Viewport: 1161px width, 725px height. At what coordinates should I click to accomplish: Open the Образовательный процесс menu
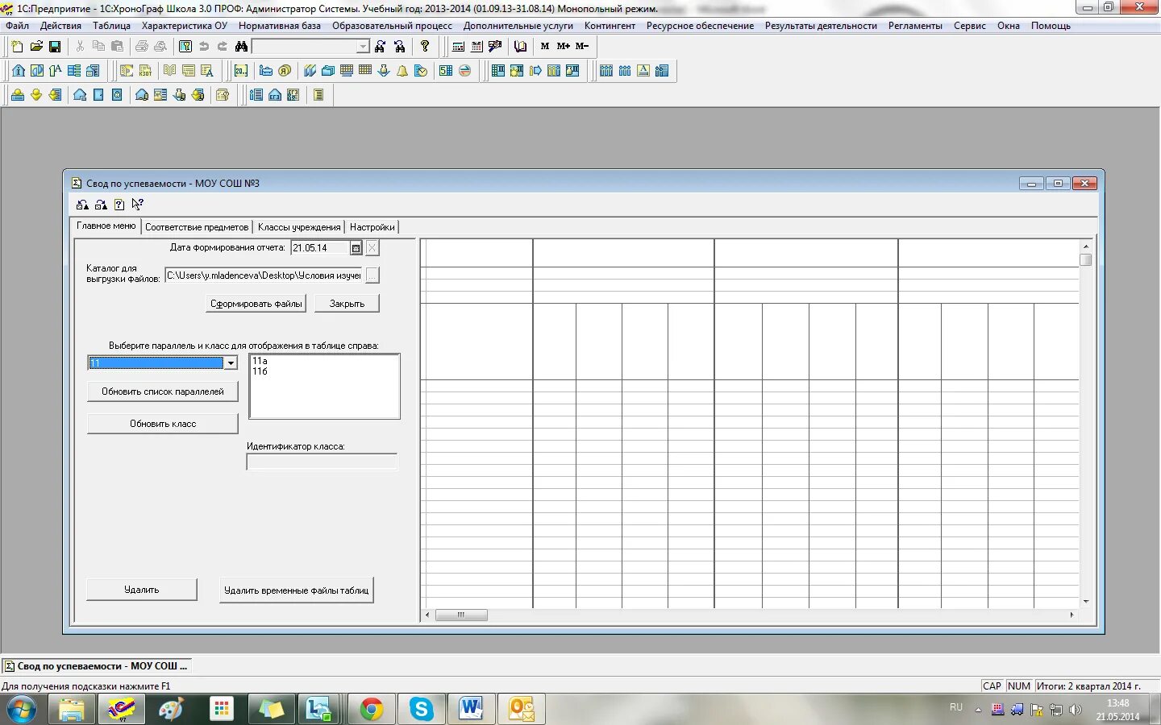click(x=392, y=26)
